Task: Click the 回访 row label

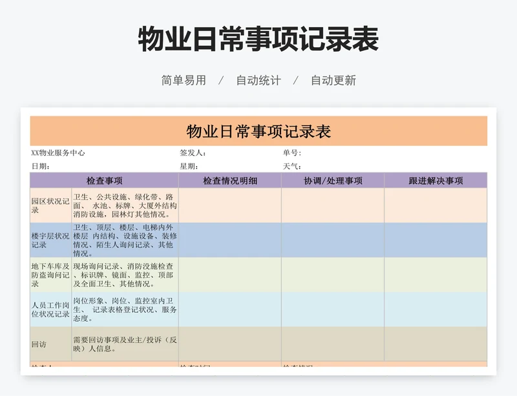Action: tap(50, 344)
